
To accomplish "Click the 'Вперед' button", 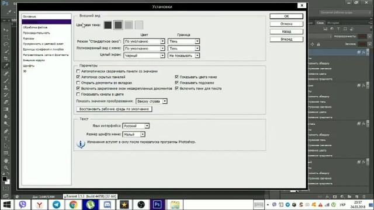I will (x=286, y=39).
